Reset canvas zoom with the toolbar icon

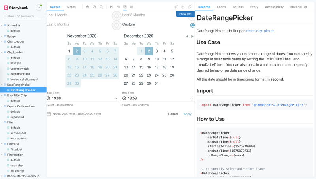[101, 7]
